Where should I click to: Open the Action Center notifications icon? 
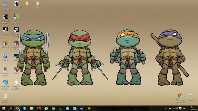[180, 109]
